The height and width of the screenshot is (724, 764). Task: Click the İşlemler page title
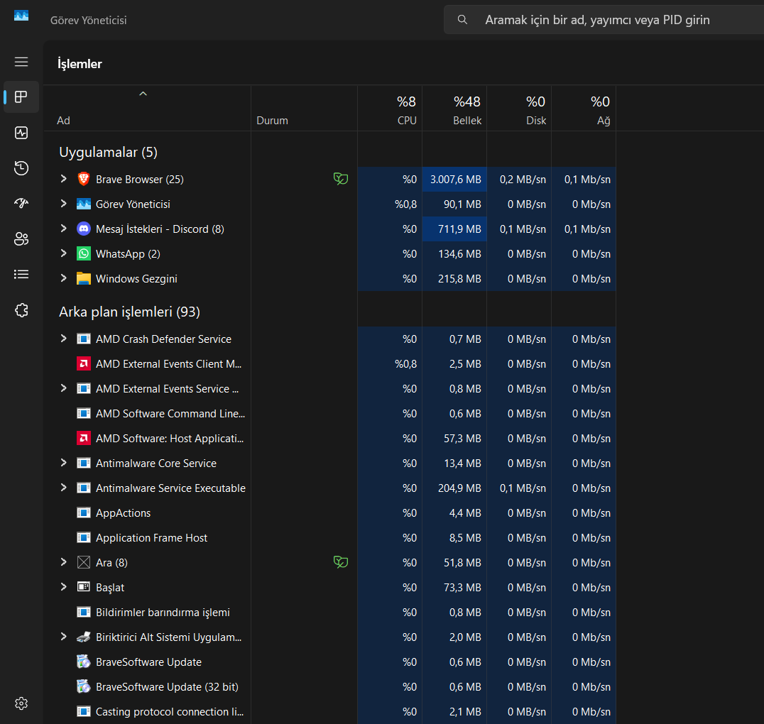[x=80, y=64]
